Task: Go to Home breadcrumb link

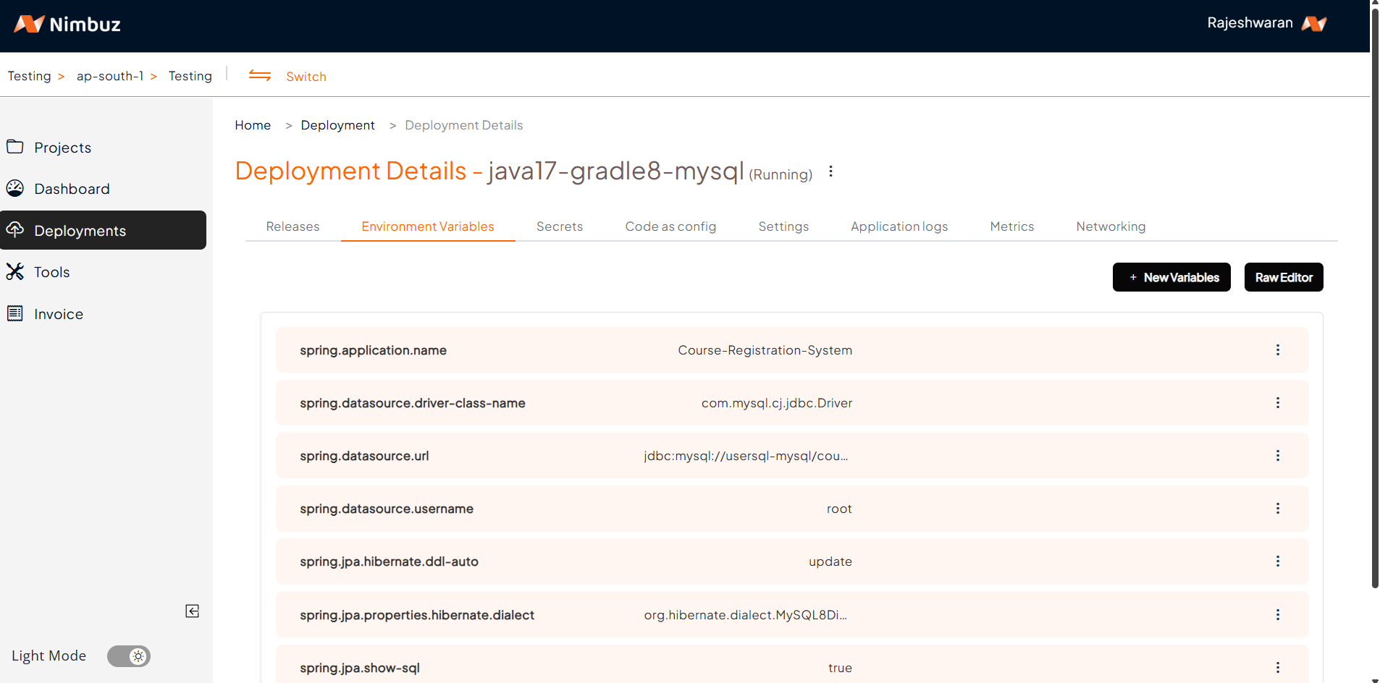Action: (253, 125)
